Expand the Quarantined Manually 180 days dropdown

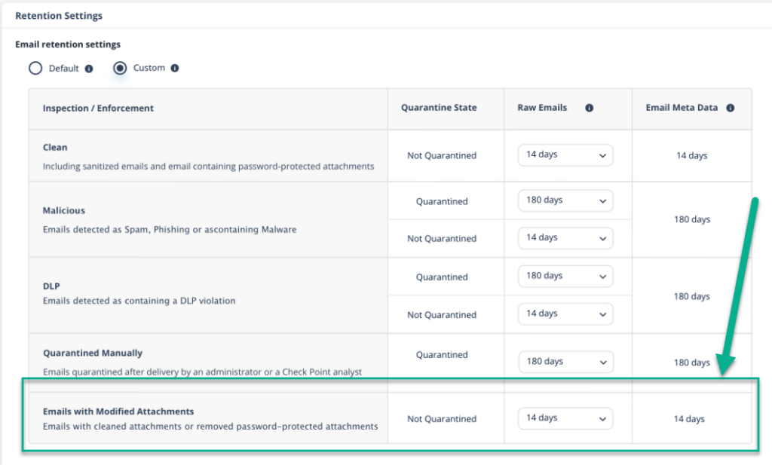pos(565,361)
